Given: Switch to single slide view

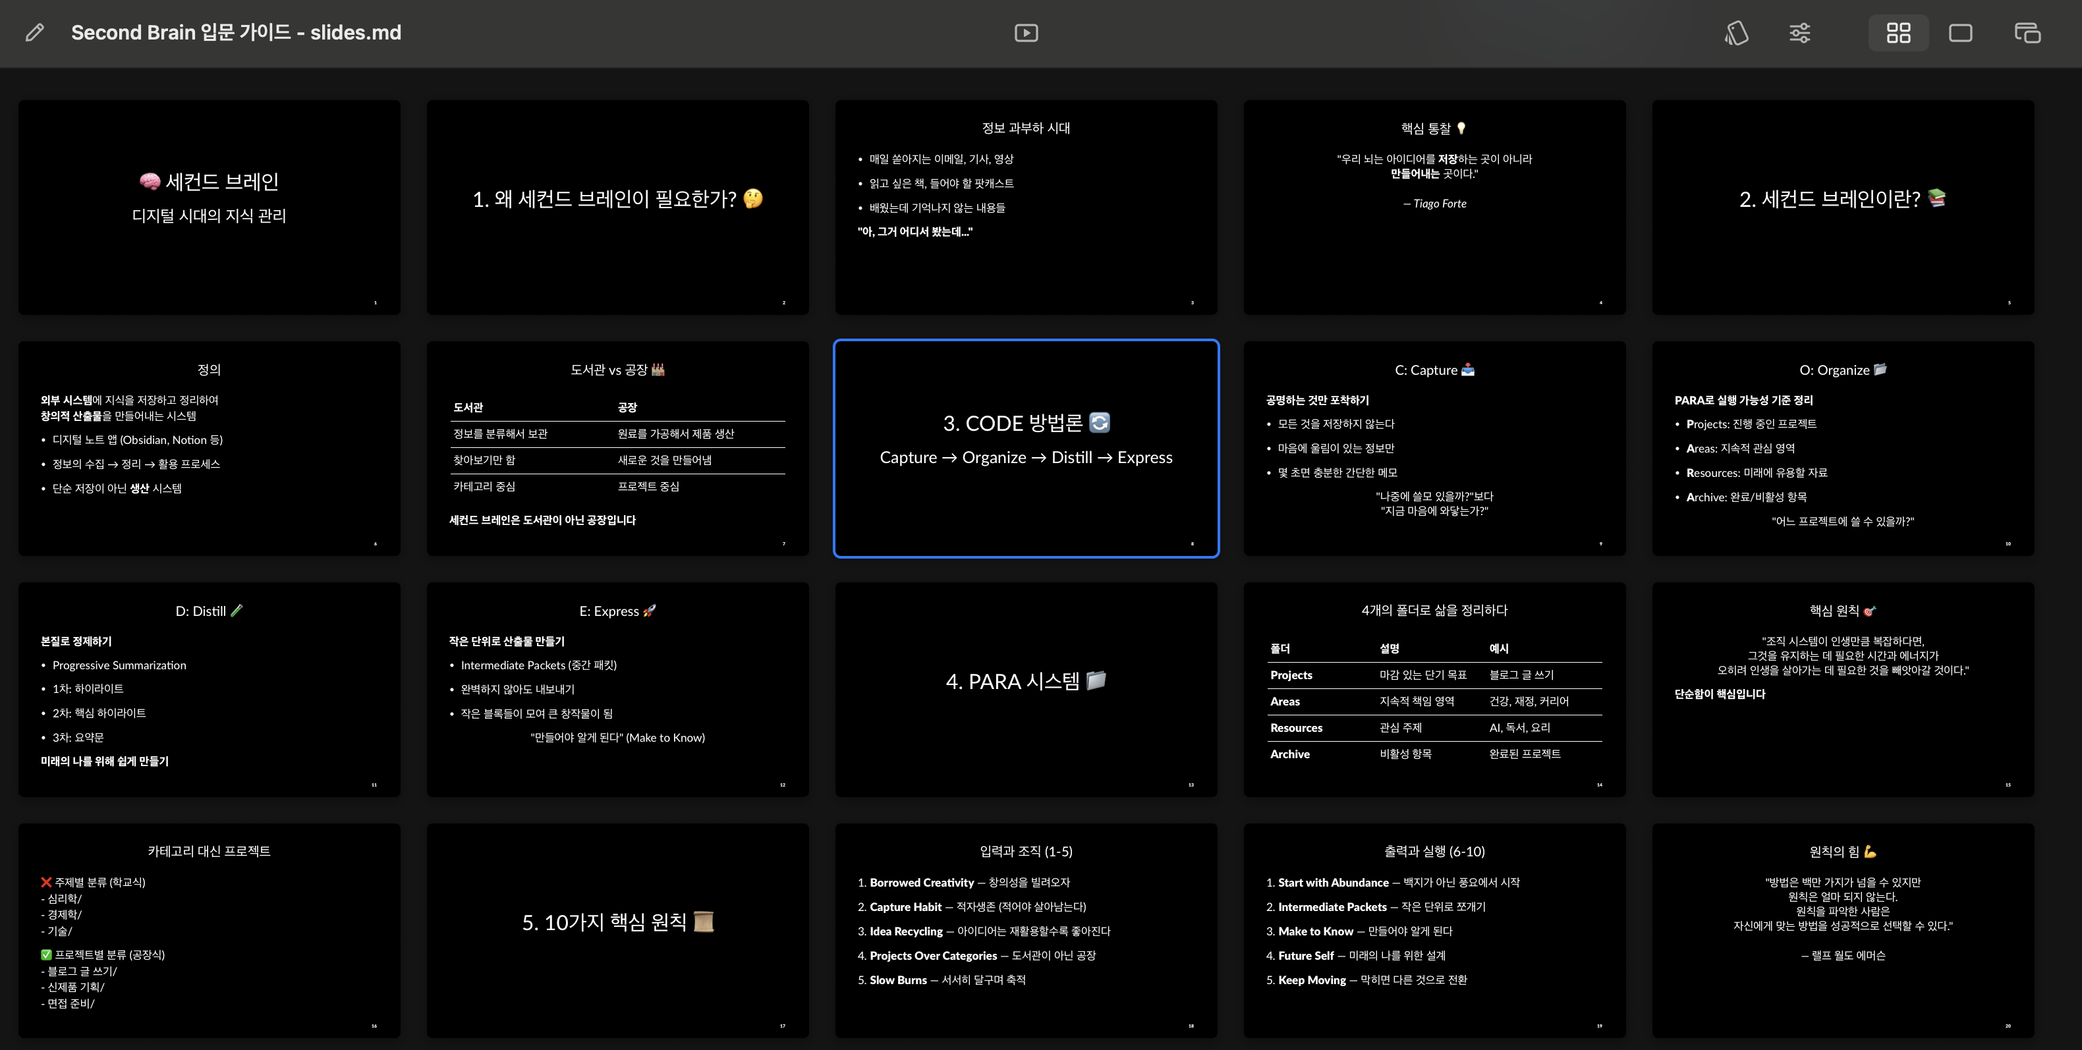Looking at the screenshot, I should pyautogui.click(x=1960, y=33).
